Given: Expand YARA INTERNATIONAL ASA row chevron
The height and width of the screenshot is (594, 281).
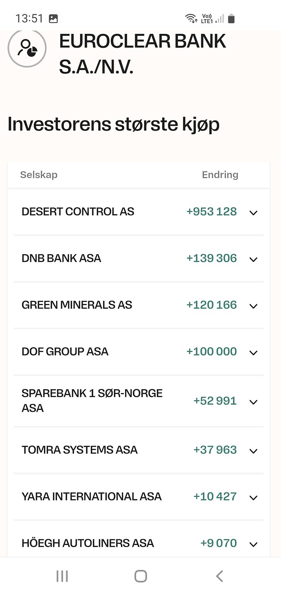Looking at the screenshot, I should pyautogui.click(x=253, y=497).
